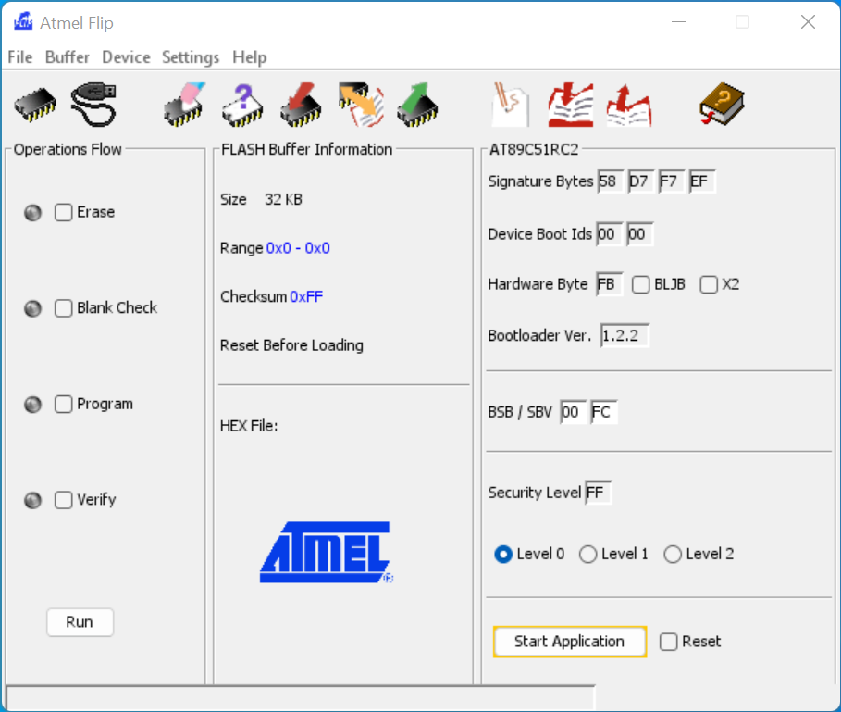The width and height of the screenshot is (841, 712).
Task: Enable the Program checkbox
Action: (63, 404)
